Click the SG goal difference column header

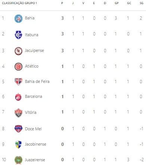click(142, 3)
